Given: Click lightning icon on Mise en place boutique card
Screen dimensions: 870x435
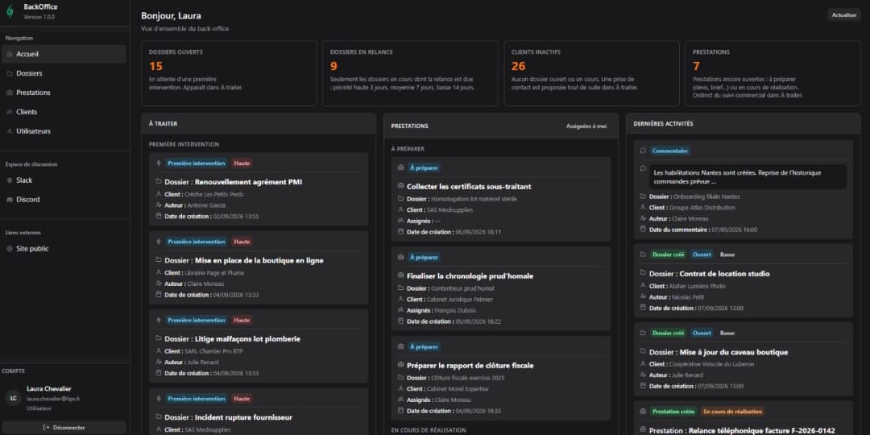Looking at the screenshot, I should [159, 242].
